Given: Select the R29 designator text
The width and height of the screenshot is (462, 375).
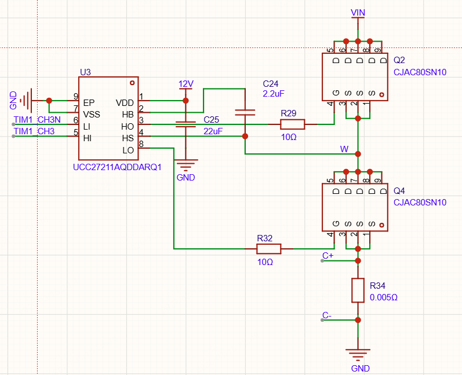Looking at the screenshot, I should tap(289, 113).
